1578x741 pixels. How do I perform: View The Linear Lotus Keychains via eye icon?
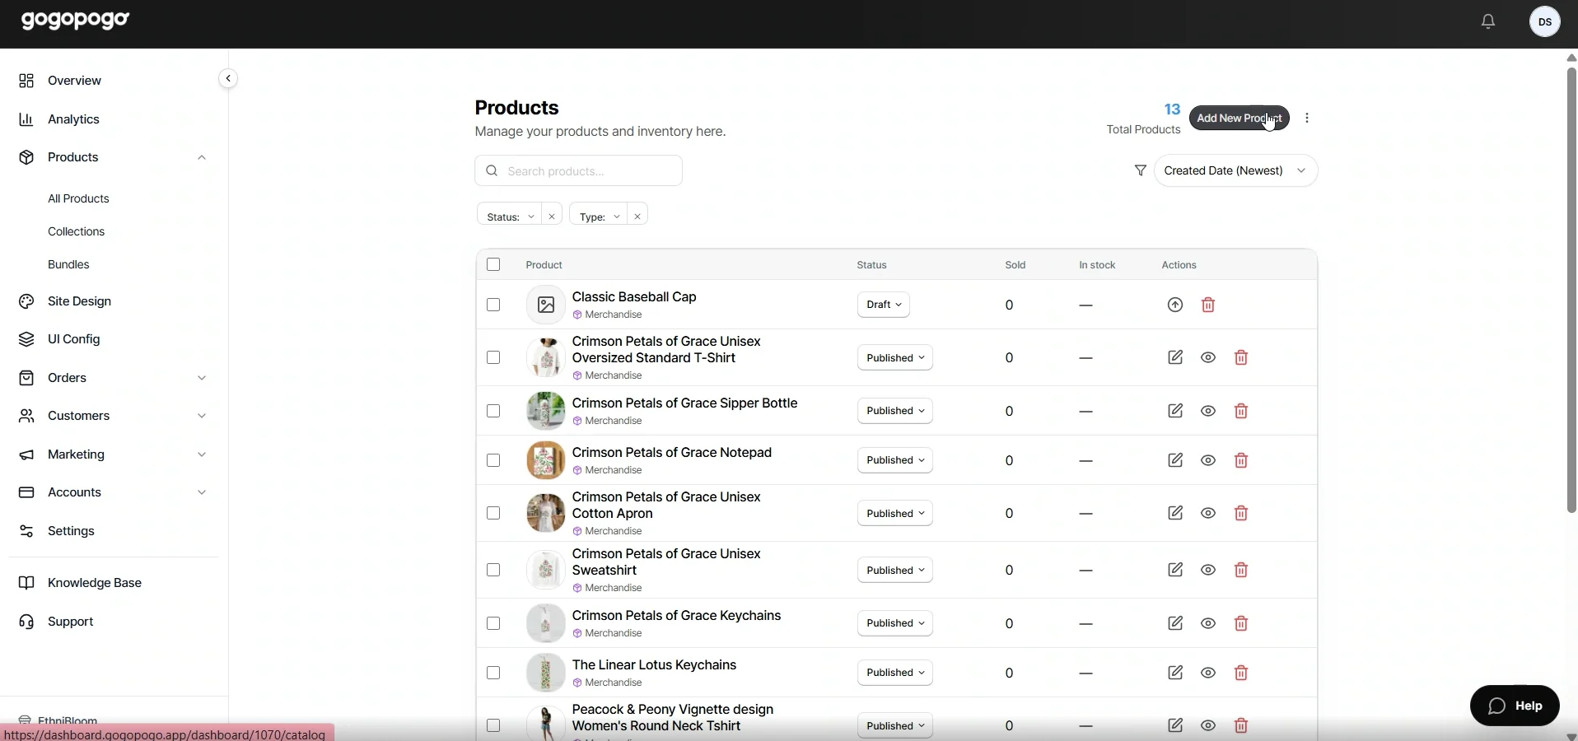(x=1208, y=673)
